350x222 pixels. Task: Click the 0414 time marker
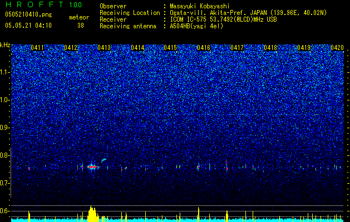(x=137, y=48)
